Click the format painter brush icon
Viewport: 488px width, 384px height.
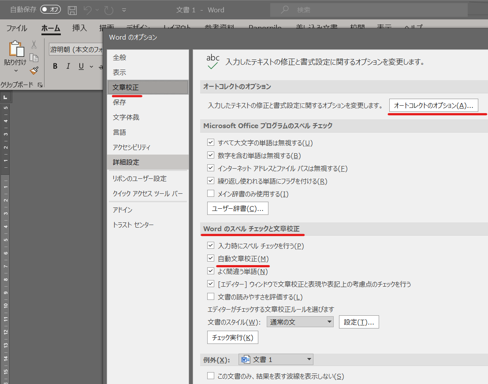[34, 70]
